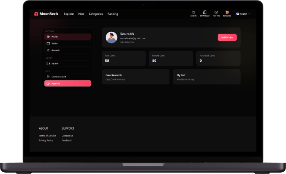Open the Earn Rewards card
The image size is (286, 174).
point(135,77)
